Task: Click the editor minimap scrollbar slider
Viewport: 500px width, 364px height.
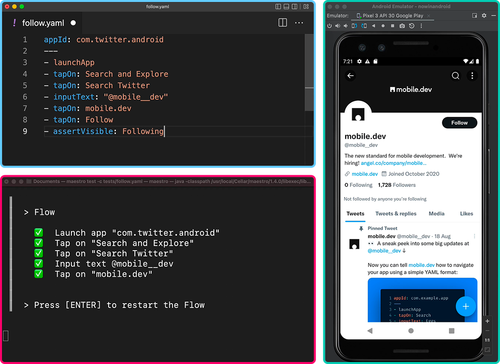Action: click(x=309, y=72)
